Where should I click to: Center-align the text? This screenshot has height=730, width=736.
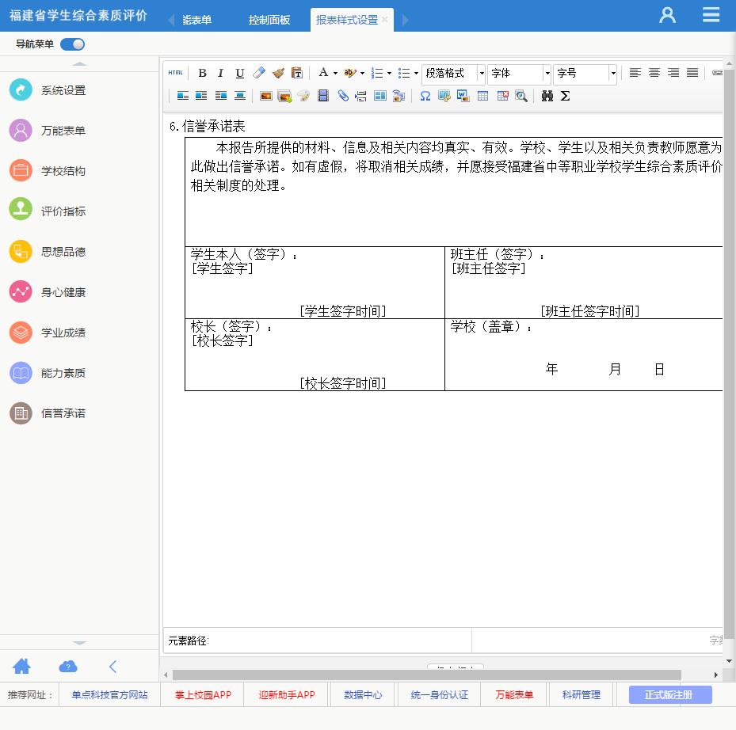point(654,73)
